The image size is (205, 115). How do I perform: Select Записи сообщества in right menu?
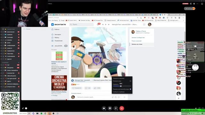click(x=138, y=38)
